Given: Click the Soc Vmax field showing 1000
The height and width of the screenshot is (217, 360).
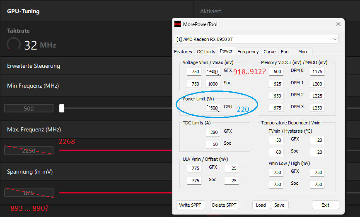Looking at the screenshot, I should coord(213,84).
